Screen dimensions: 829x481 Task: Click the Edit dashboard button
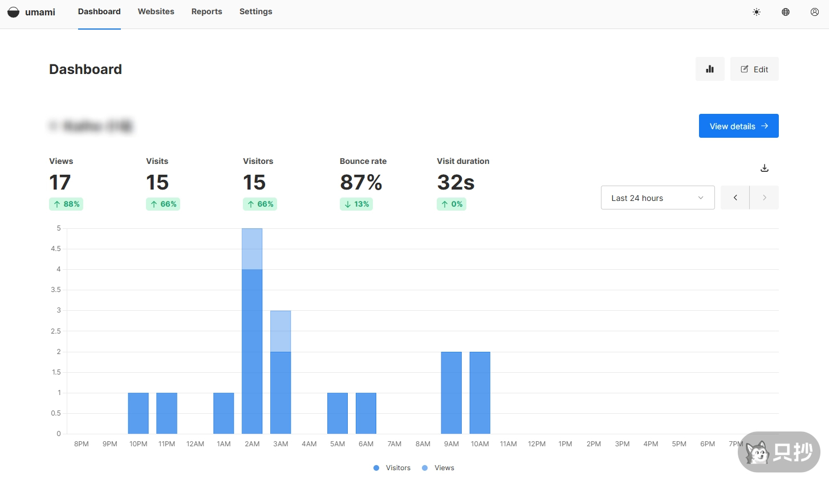754,69
